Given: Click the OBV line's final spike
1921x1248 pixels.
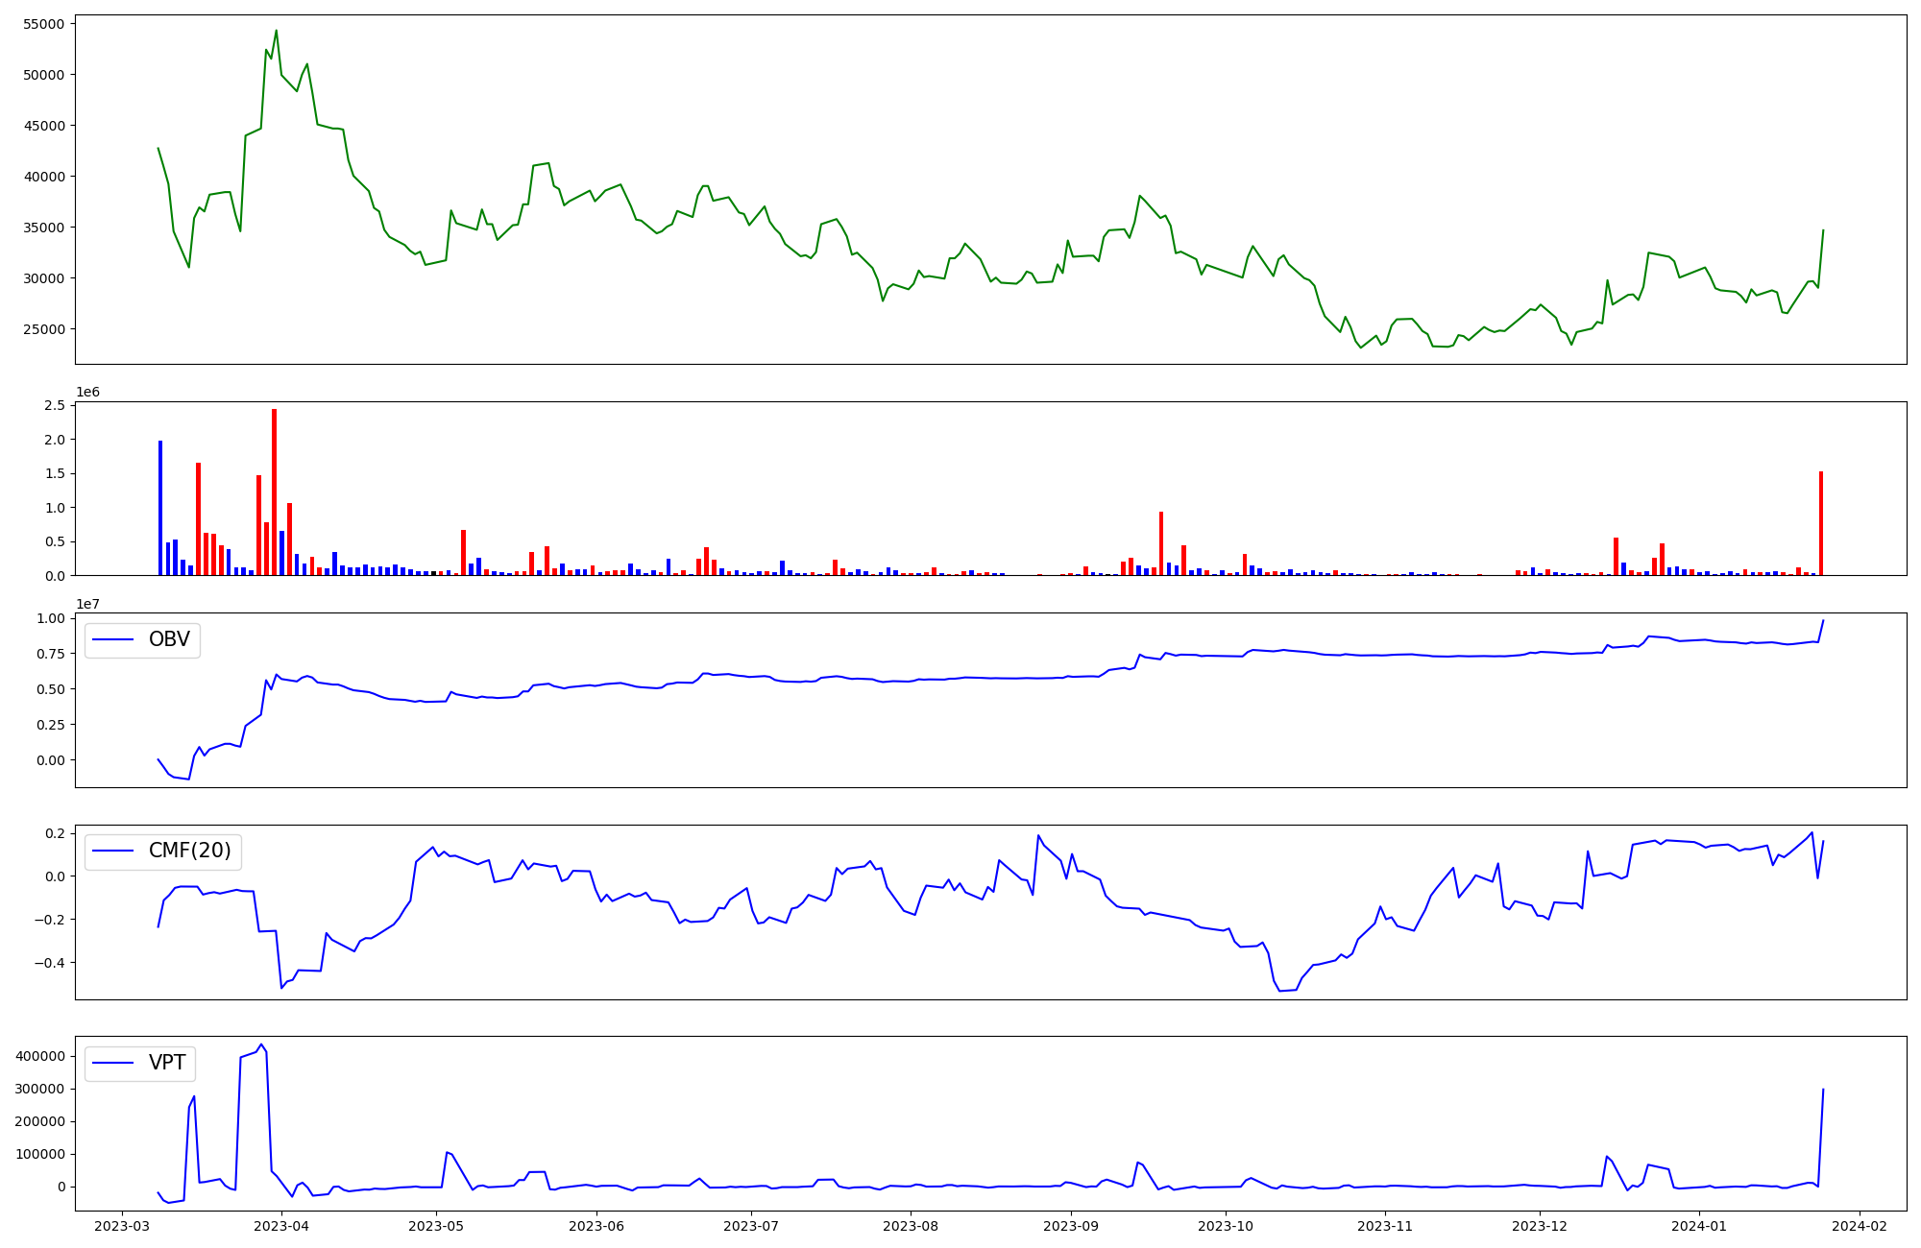Looking at the screenshot, I should tap(1822, 621).
